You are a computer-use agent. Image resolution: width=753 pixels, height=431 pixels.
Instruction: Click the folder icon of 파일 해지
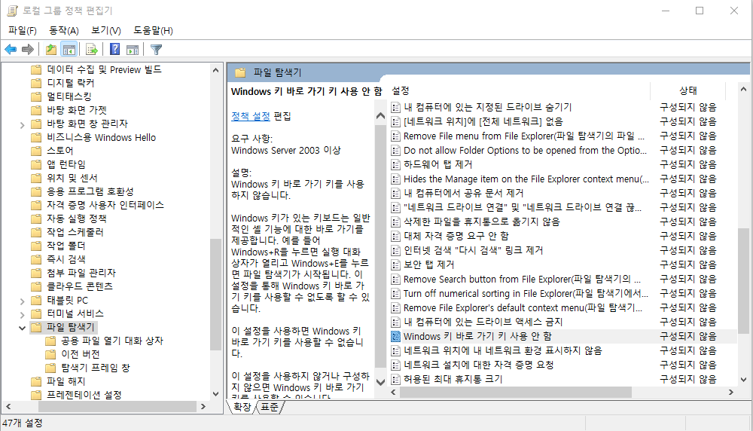click(x=36, y=381)
